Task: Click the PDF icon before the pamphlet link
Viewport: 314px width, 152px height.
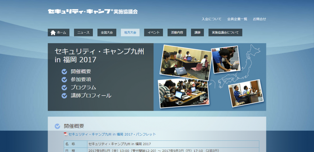Action: pyautogui.click(x=66, y=134)
